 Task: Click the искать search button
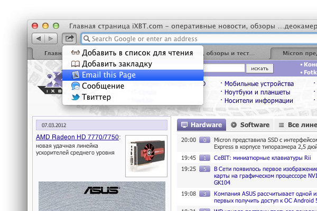coord(259,69)
